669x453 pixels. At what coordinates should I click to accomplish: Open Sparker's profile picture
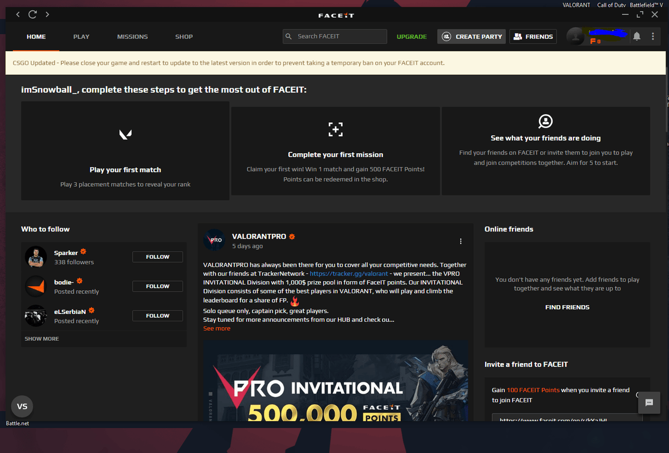tap(36, 257)
